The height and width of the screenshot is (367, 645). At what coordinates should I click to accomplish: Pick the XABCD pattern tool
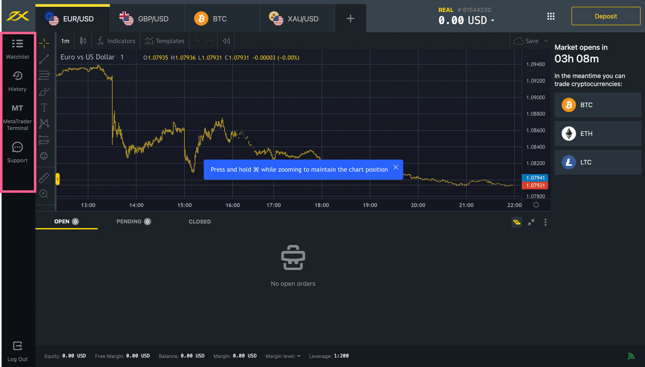coord(44,123)
